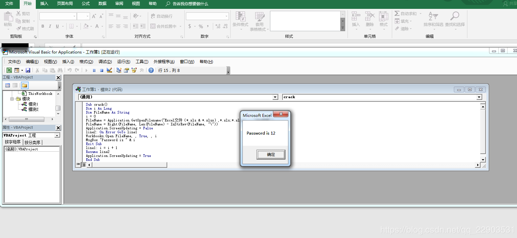Click the 告诉我你想要做什么 search box
This screenshot has width=517, height=238.
(x=191, y=4)
